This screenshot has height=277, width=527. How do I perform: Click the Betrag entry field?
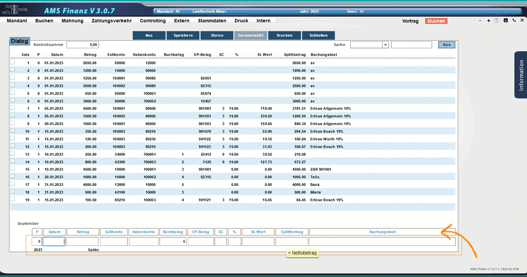82,241
